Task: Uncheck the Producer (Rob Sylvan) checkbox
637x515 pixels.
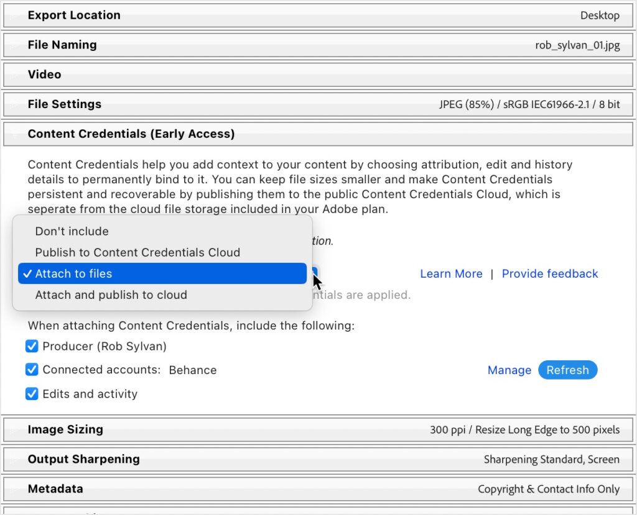Action: 32,346
